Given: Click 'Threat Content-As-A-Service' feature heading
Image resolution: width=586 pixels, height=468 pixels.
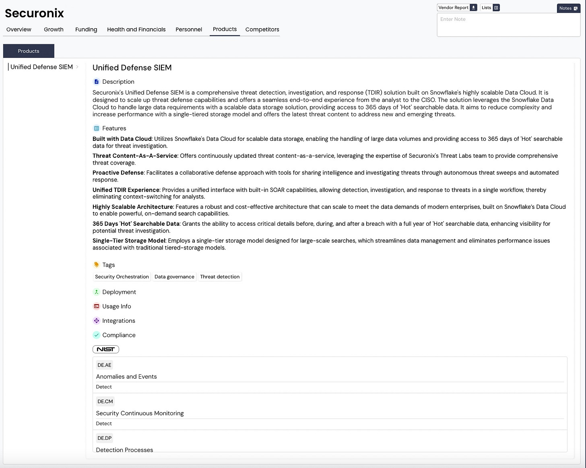Looking at the screenshot, I should [x=135, y=156].
